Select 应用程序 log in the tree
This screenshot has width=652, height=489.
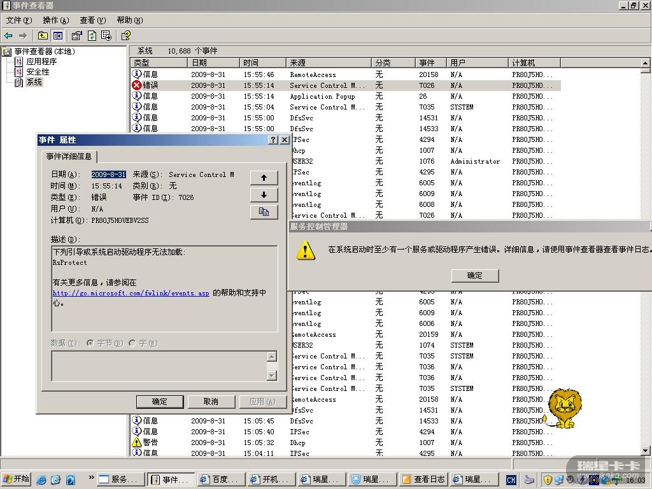tap(41, 62)
